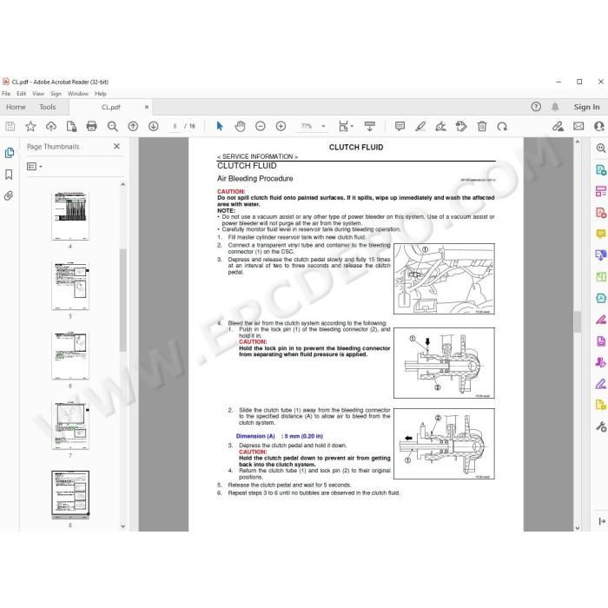This screenshot has height=608, width=608.
Task: Send file by email envelope icon
Action: [x=578, y=127]
